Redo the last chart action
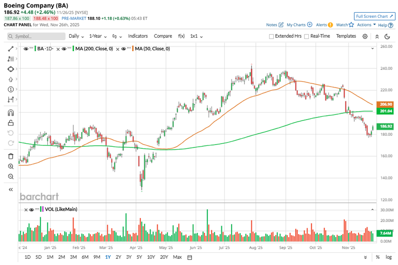Screen dimensions: 398x265 (11, 143)
